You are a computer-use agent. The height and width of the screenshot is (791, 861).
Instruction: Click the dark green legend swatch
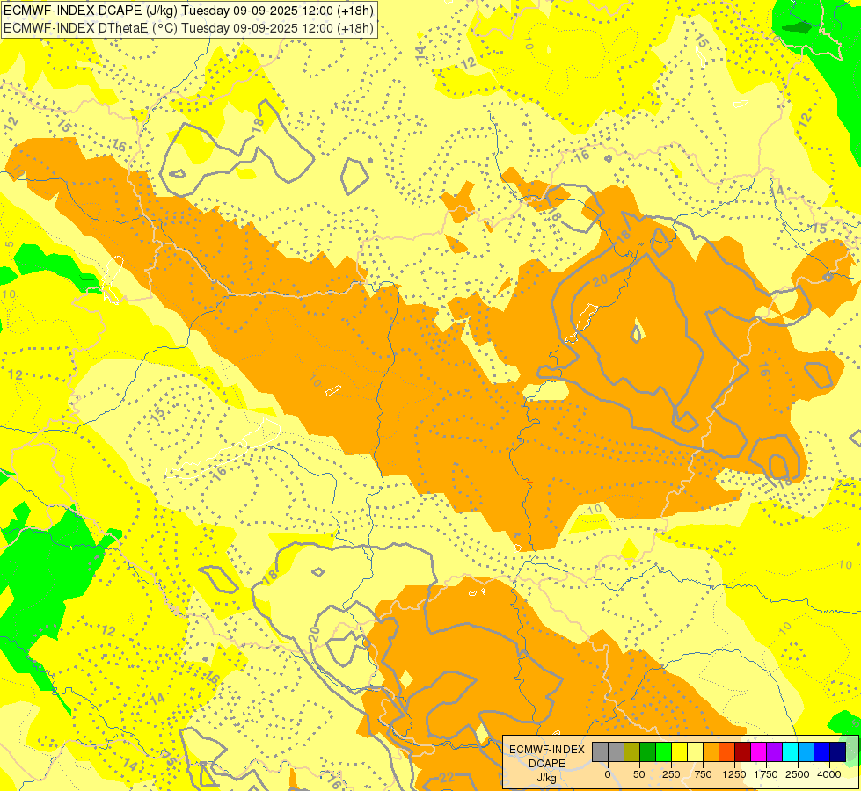pos(647,751)
